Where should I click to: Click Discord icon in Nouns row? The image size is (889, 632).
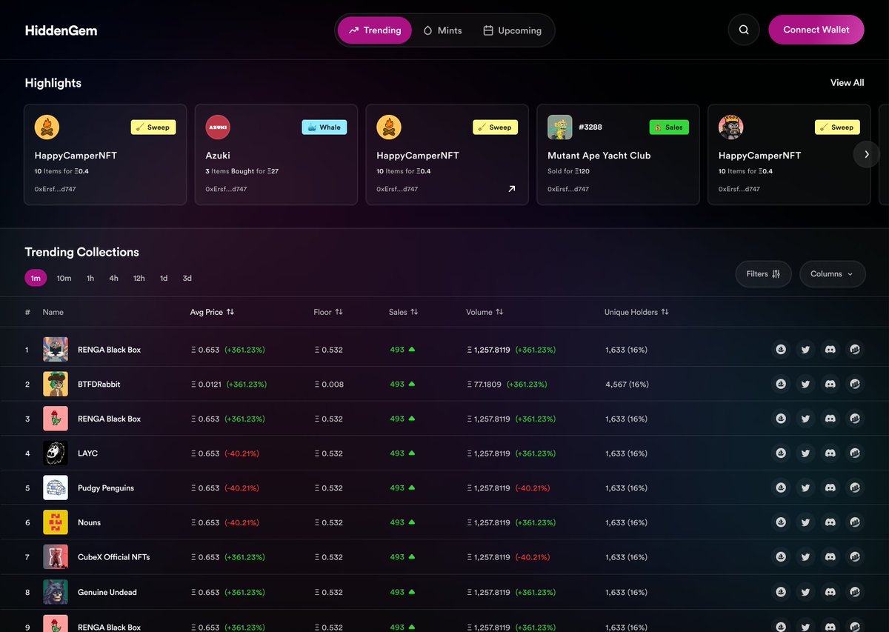pos(830,522)
